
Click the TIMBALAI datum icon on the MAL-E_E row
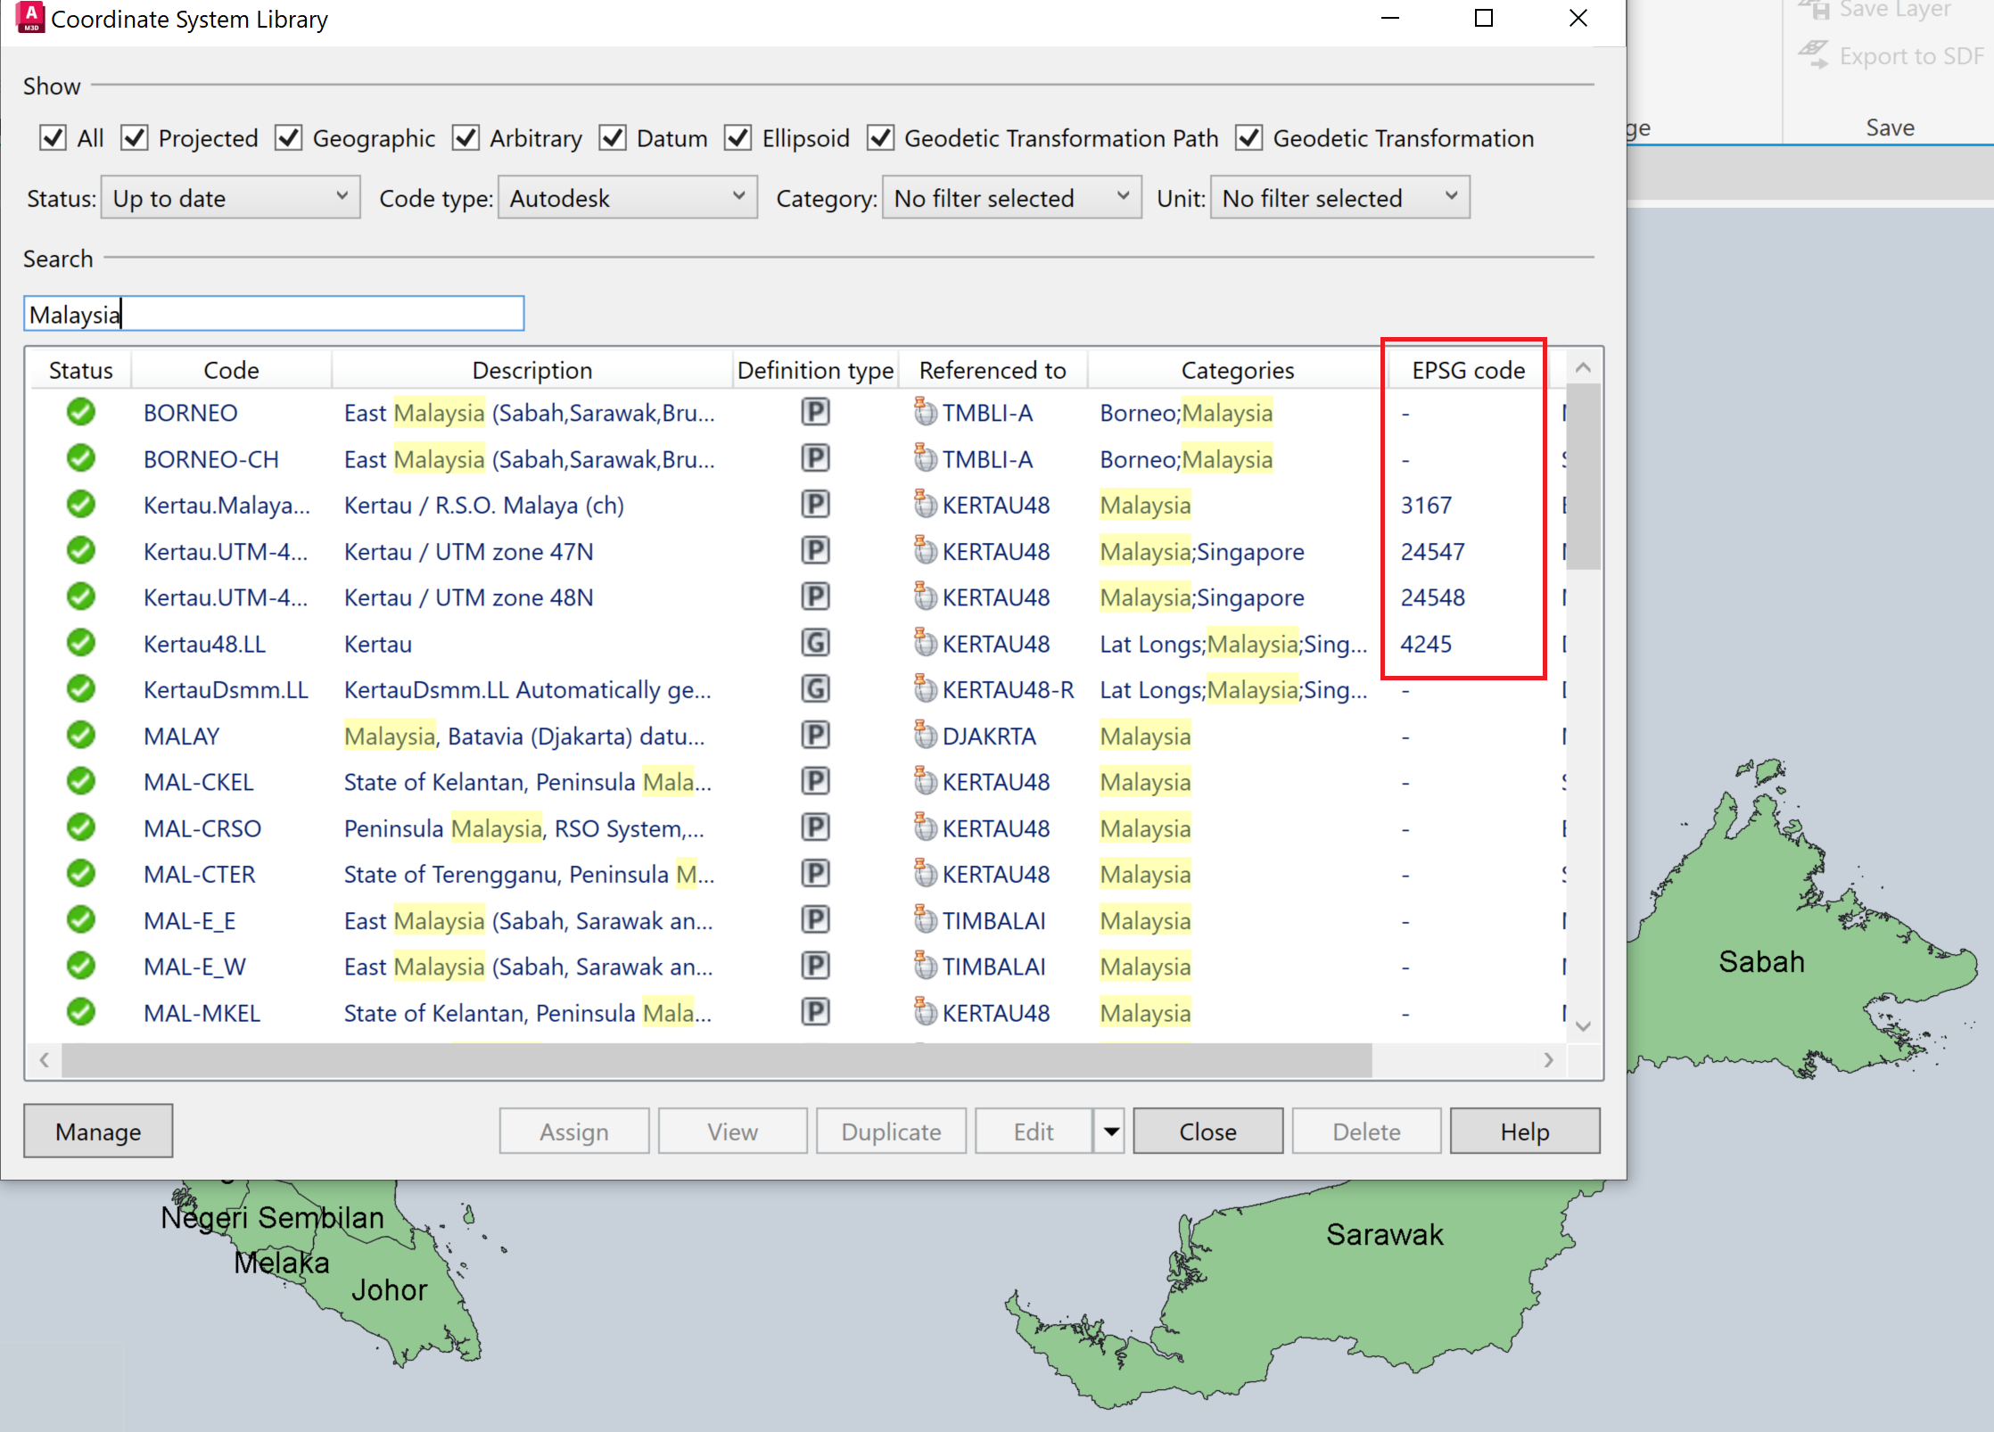point(925,919)
